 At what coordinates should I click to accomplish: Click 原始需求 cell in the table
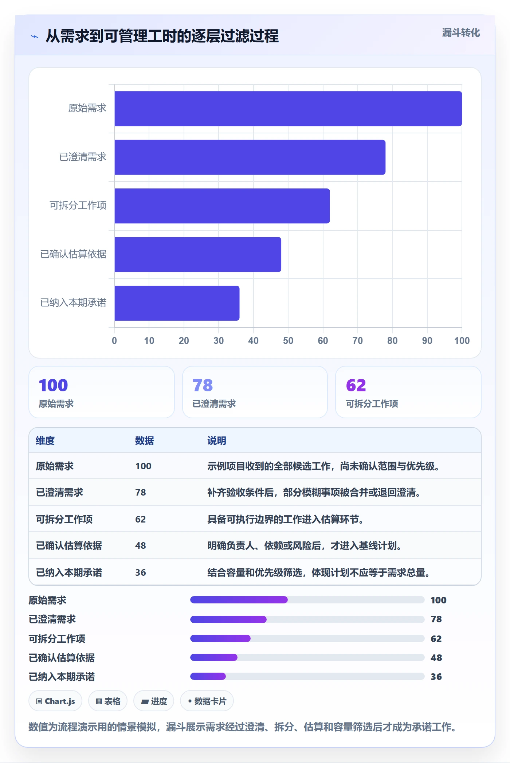click(x=55, y=466)
